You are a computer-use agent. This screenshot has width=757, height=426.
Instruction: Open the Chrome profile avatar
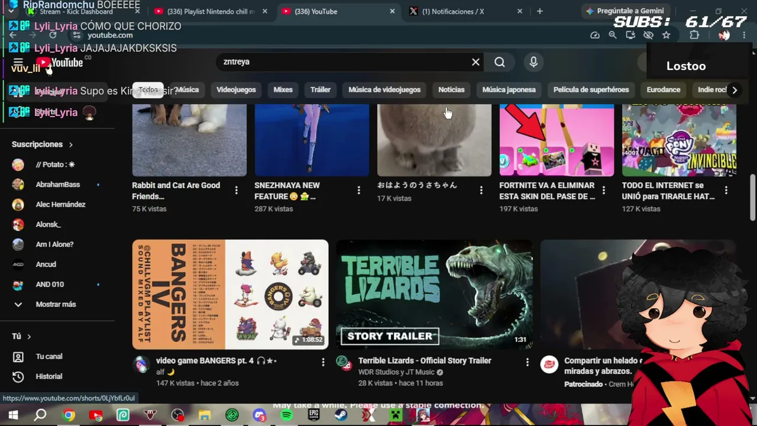[x=724, y=35]
